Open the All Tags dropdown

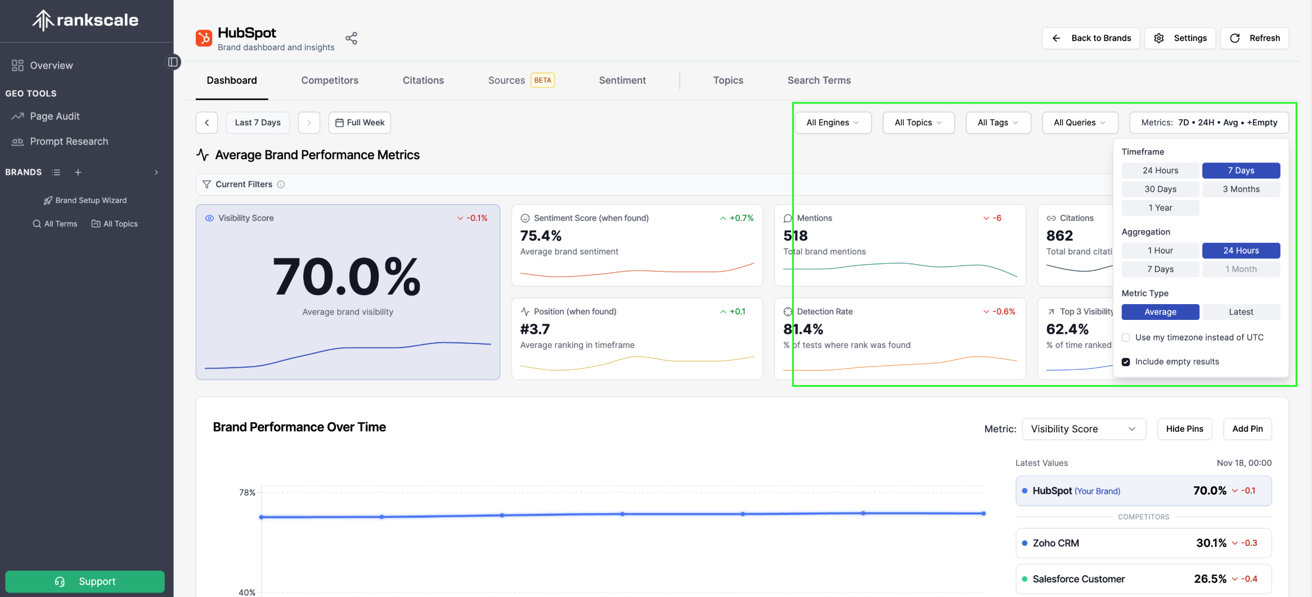coord(998,123)
